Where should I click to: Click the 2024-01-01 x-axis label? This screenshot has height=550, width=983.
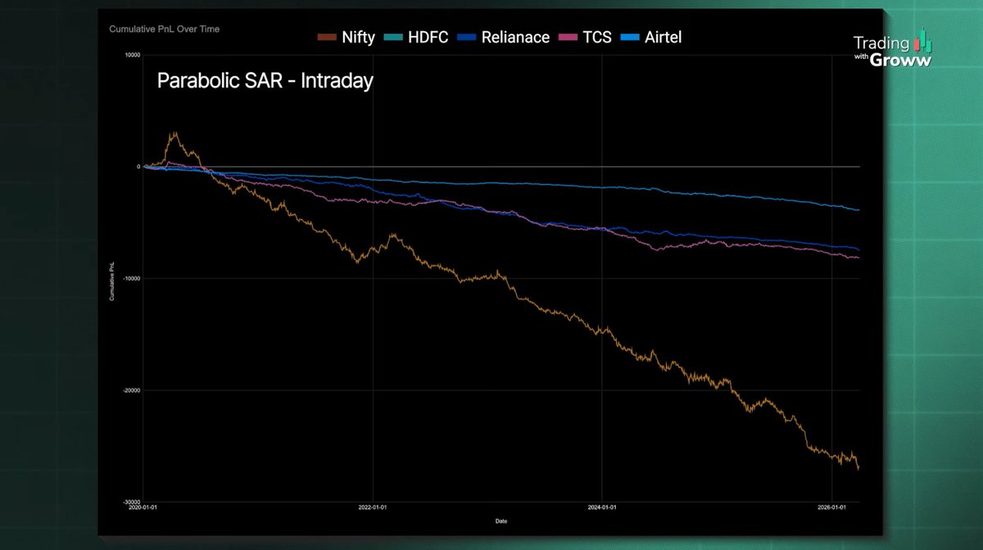click(x=602, y=508)
